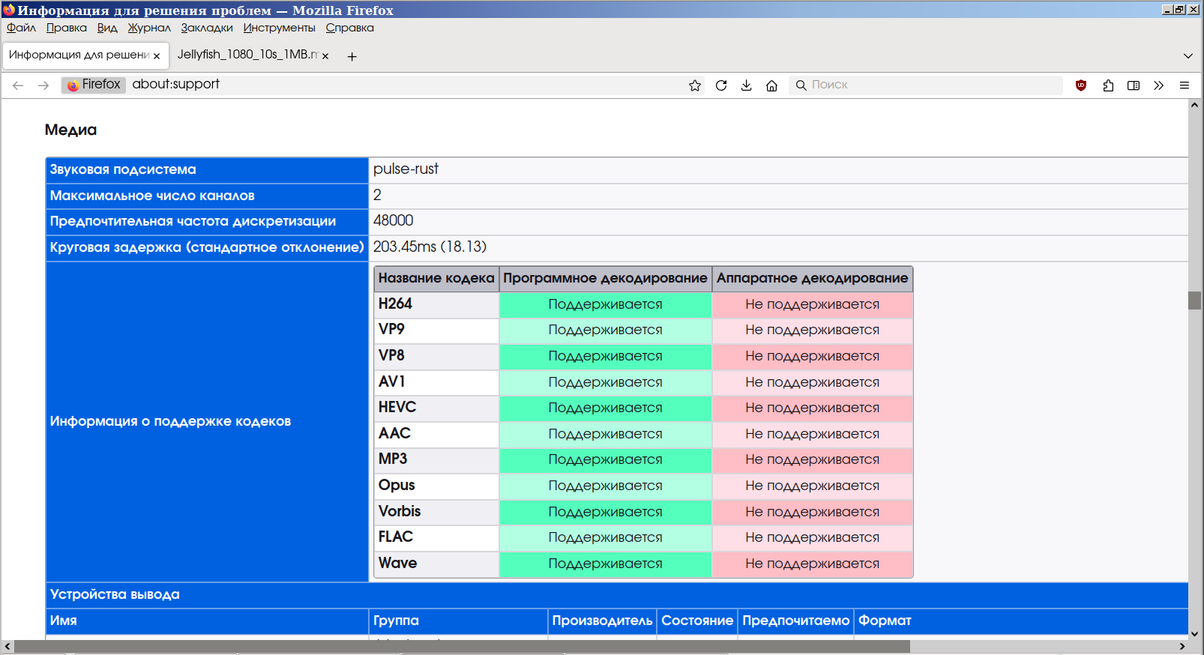Toggle the sidebar icon
Viewport: 1204px width, 655px height.
pyautogui.click(x=1134, y=85)
